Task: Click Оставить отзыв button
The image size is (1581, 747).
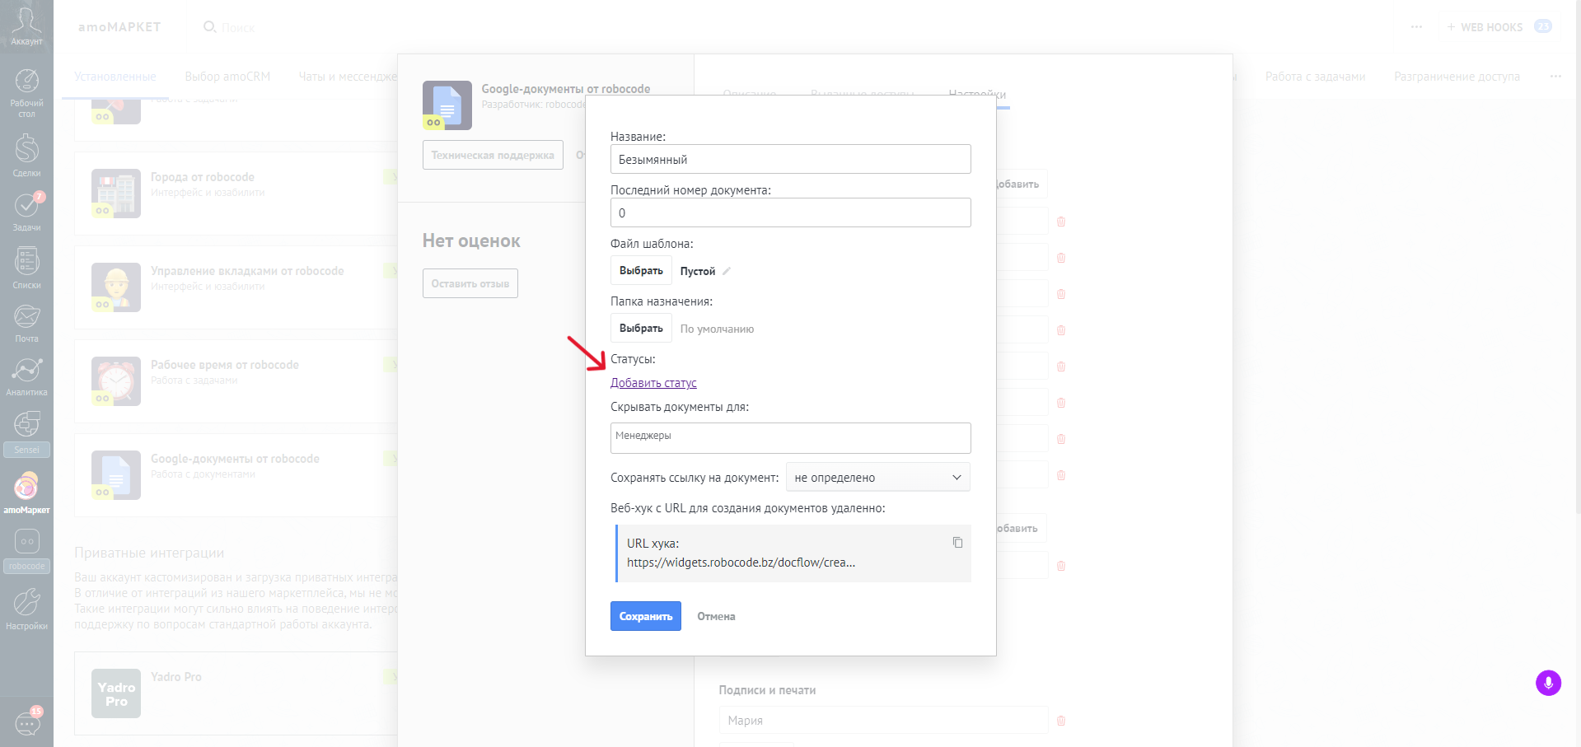Action: 470,283
